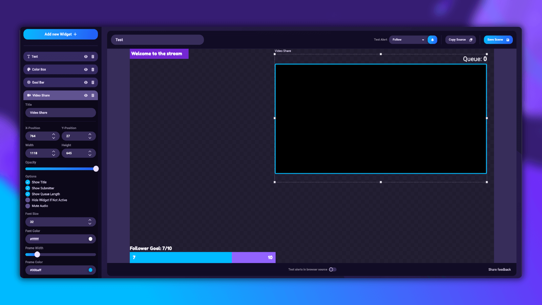Toggle Test alerts in browser source
This screenshot has width=542, height=305.
[x=333, y=269]
